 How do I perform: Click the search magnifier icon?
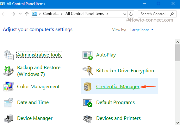172,14
